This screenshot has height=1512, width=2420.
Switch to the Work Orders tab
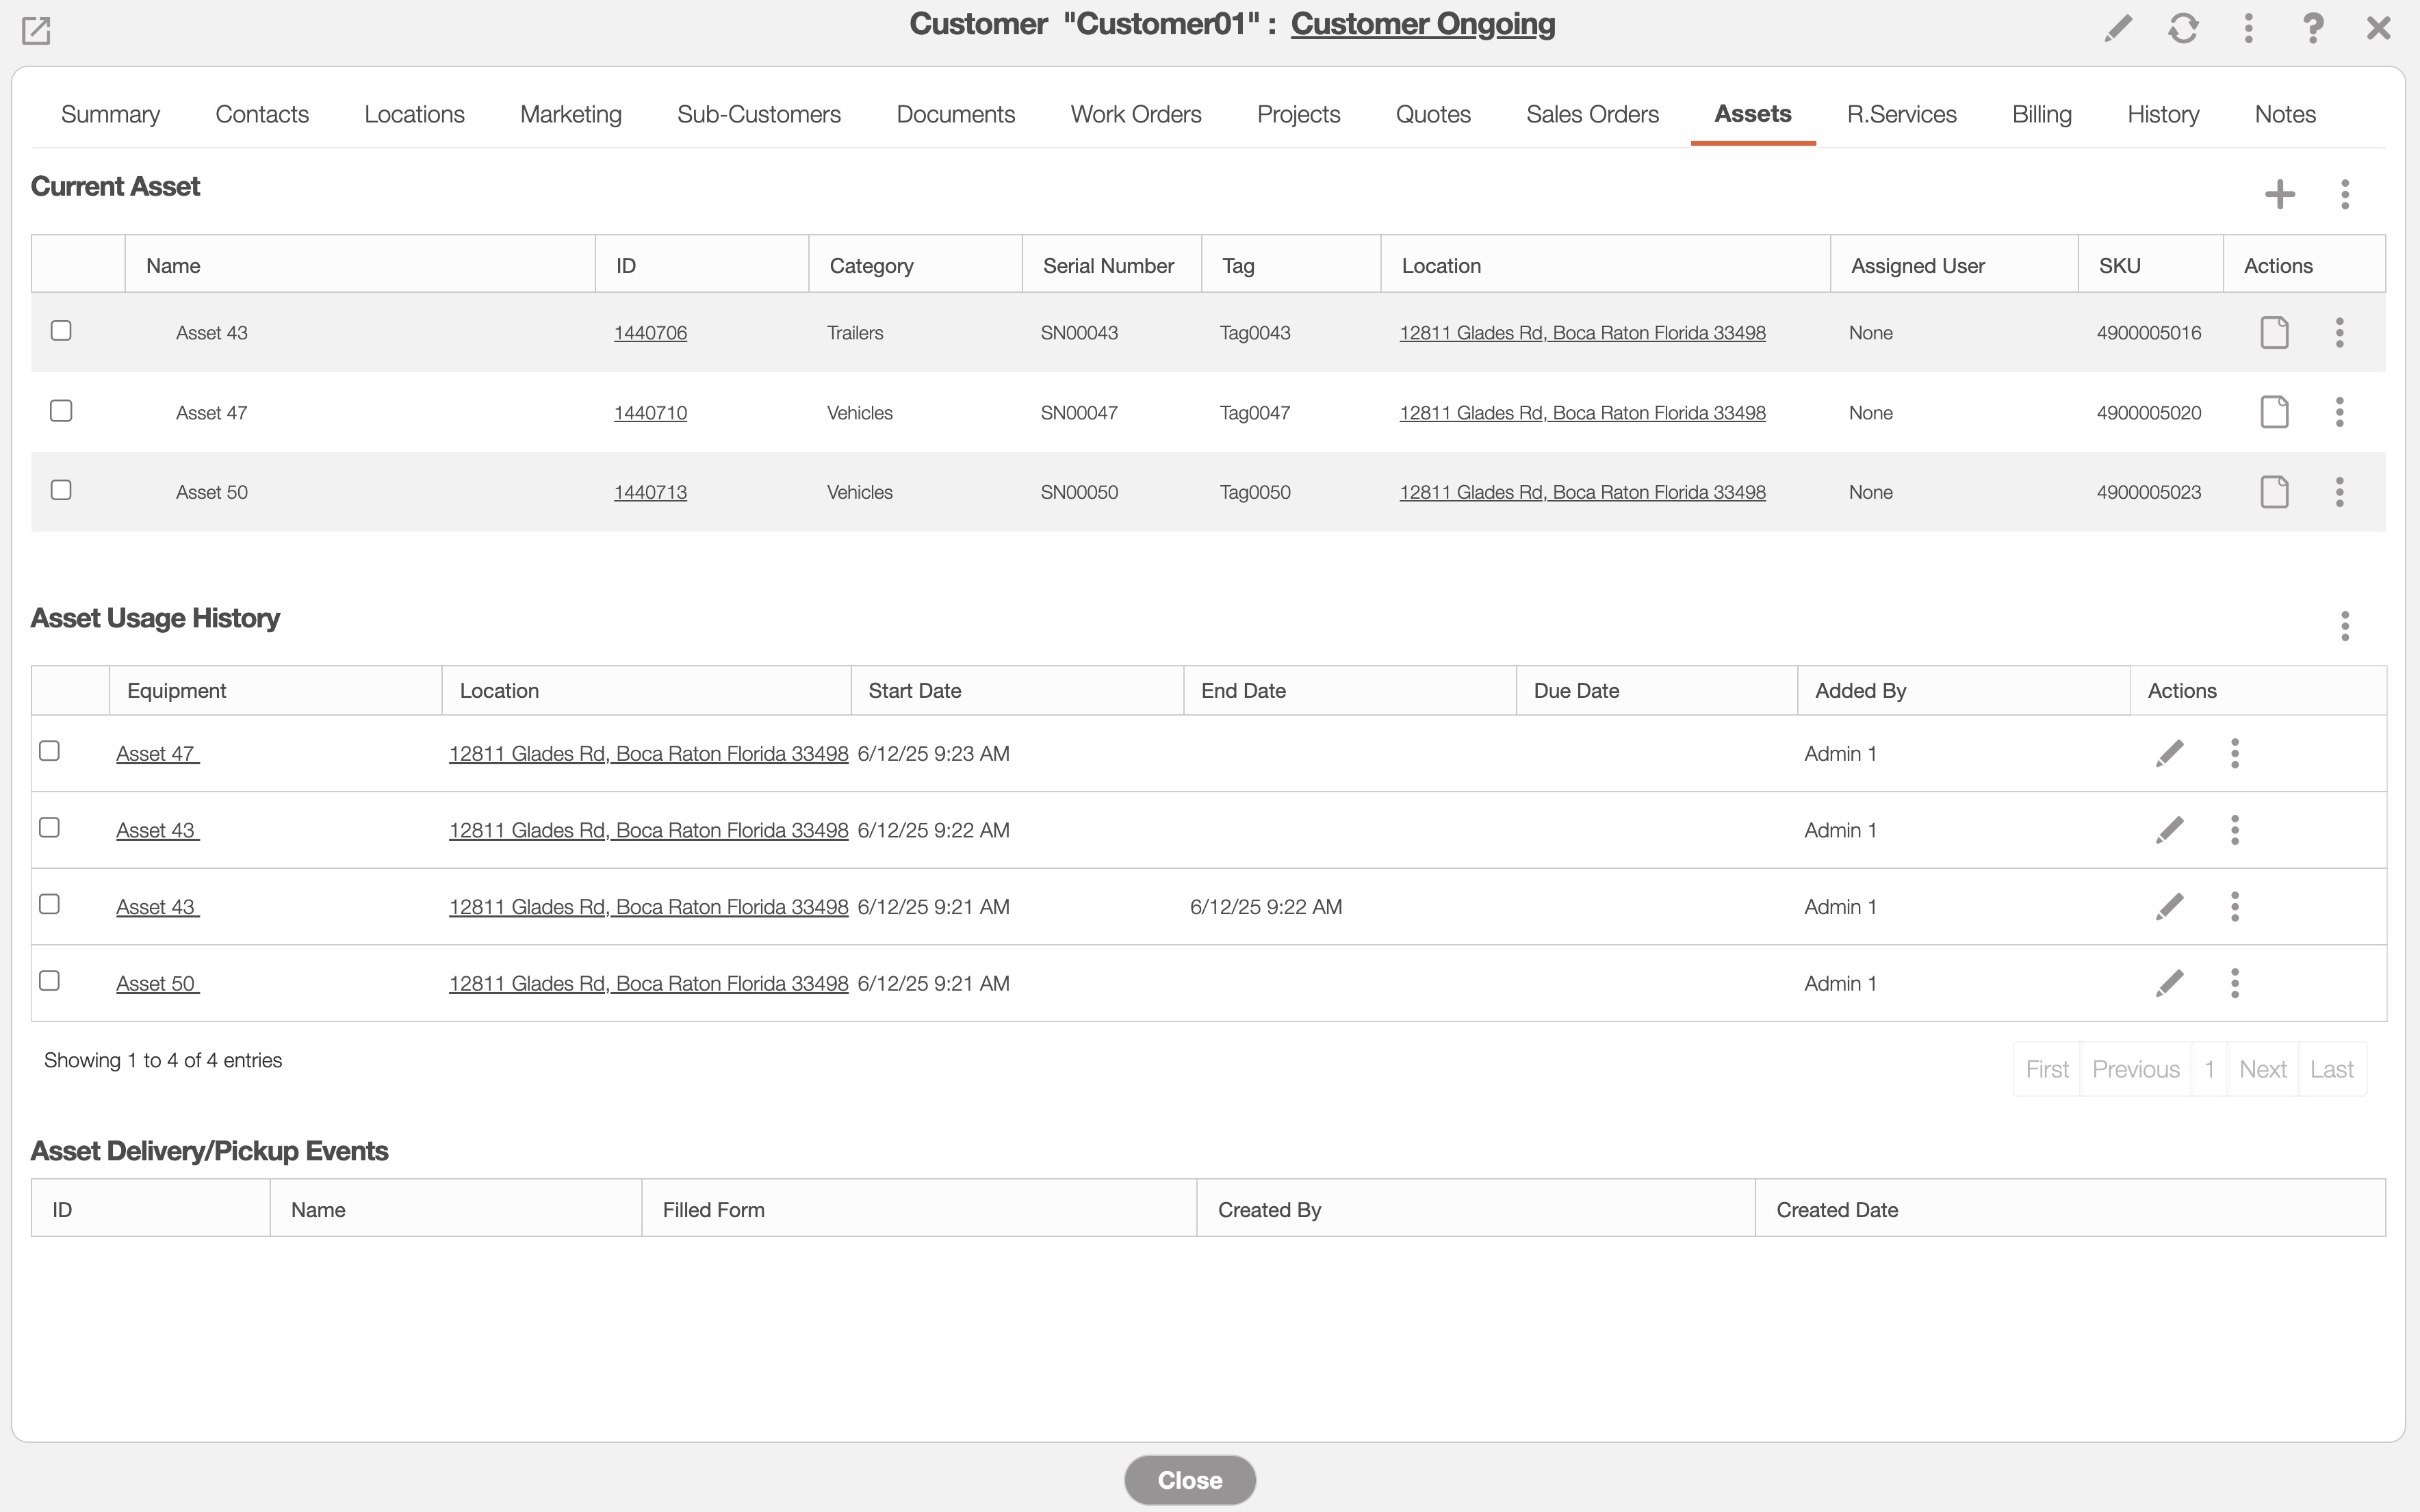click(1135, 114)
